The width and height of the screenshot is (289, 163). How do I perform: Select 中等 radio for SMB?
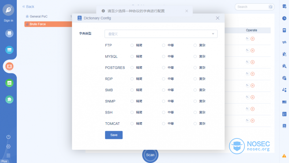[x=164, y=90]
